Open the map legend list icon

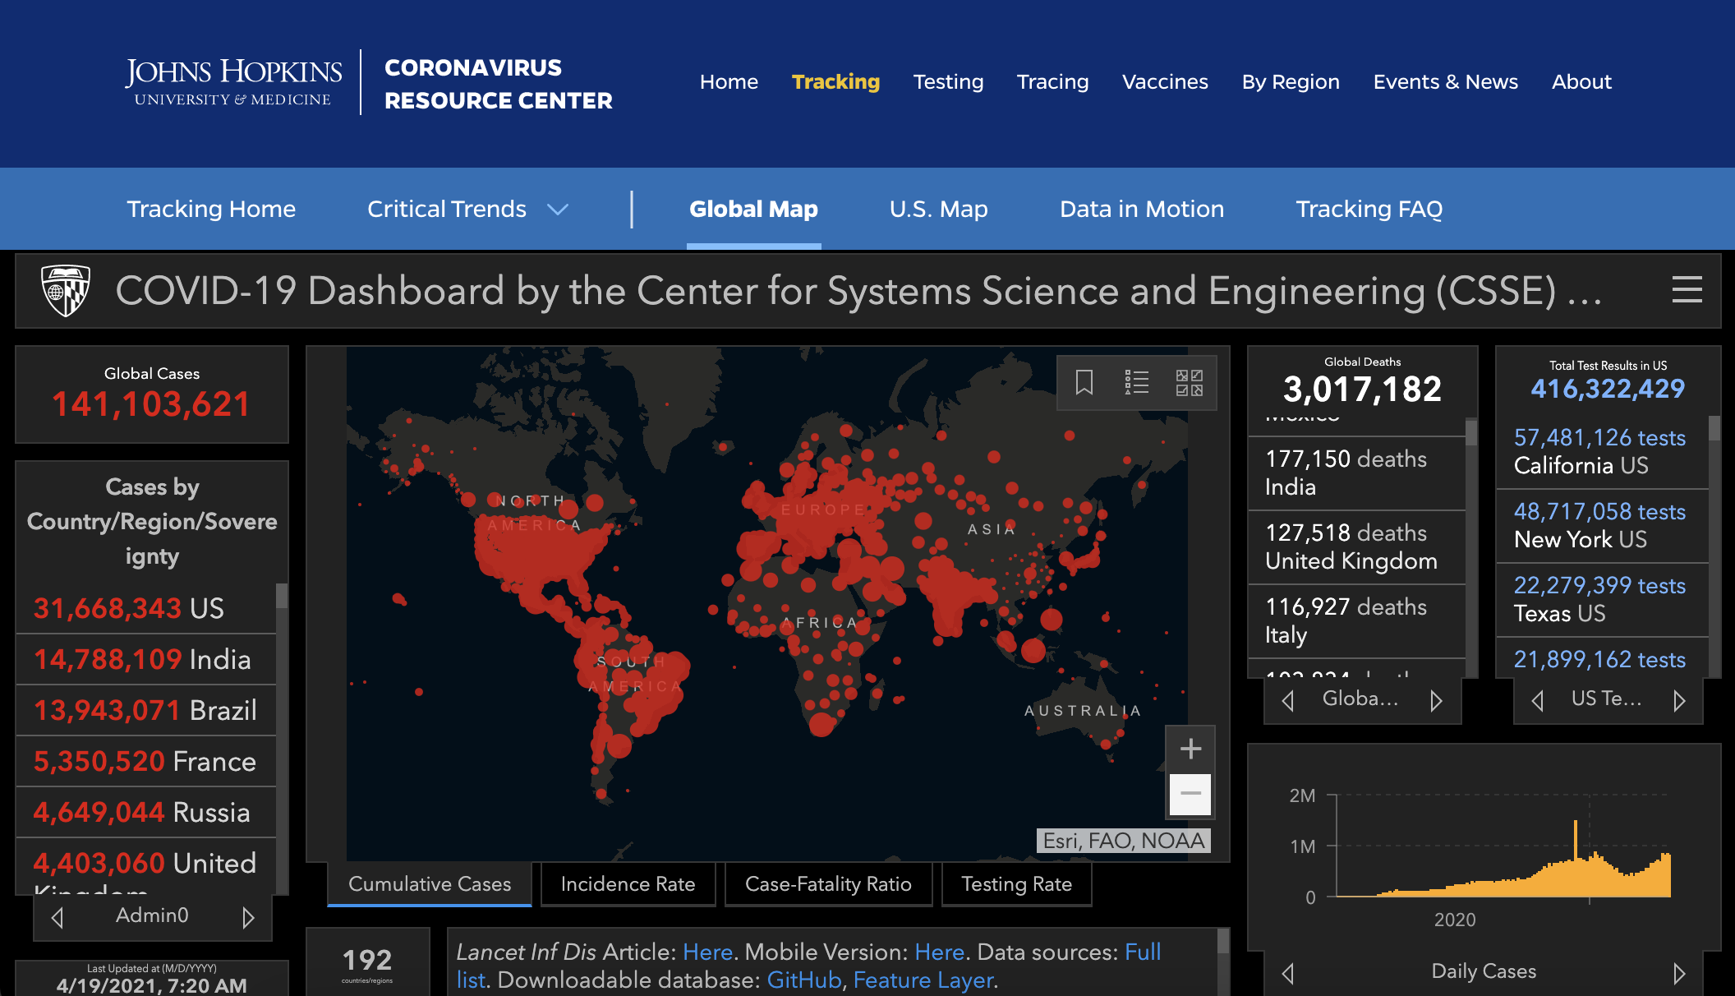(x=1137, y=382)
